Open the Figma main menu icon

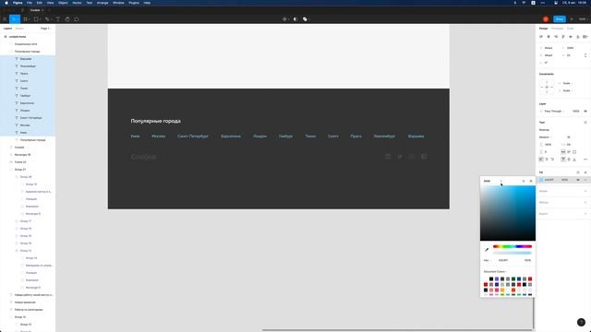click(5, 19)
